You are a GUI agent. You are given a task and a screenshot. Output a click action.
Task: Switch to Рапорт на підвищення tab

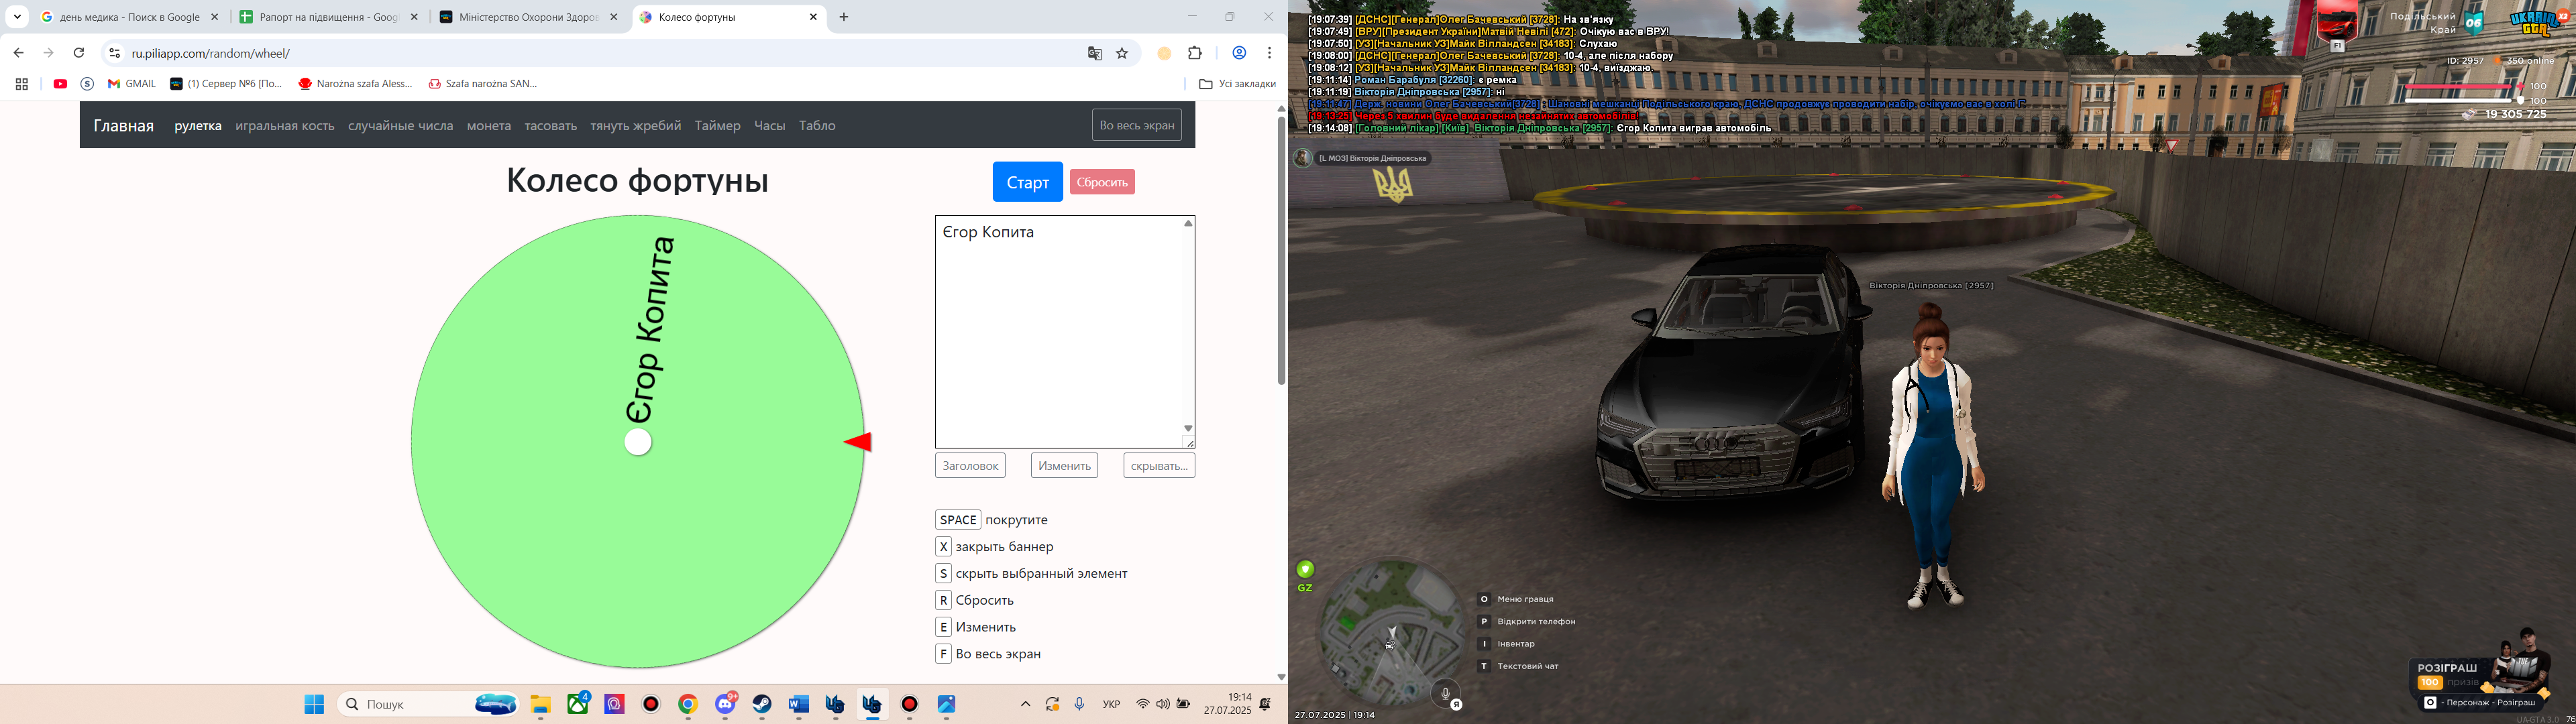coord(328,17)
